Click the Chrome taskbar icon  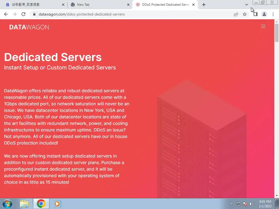tap(41, 204)
